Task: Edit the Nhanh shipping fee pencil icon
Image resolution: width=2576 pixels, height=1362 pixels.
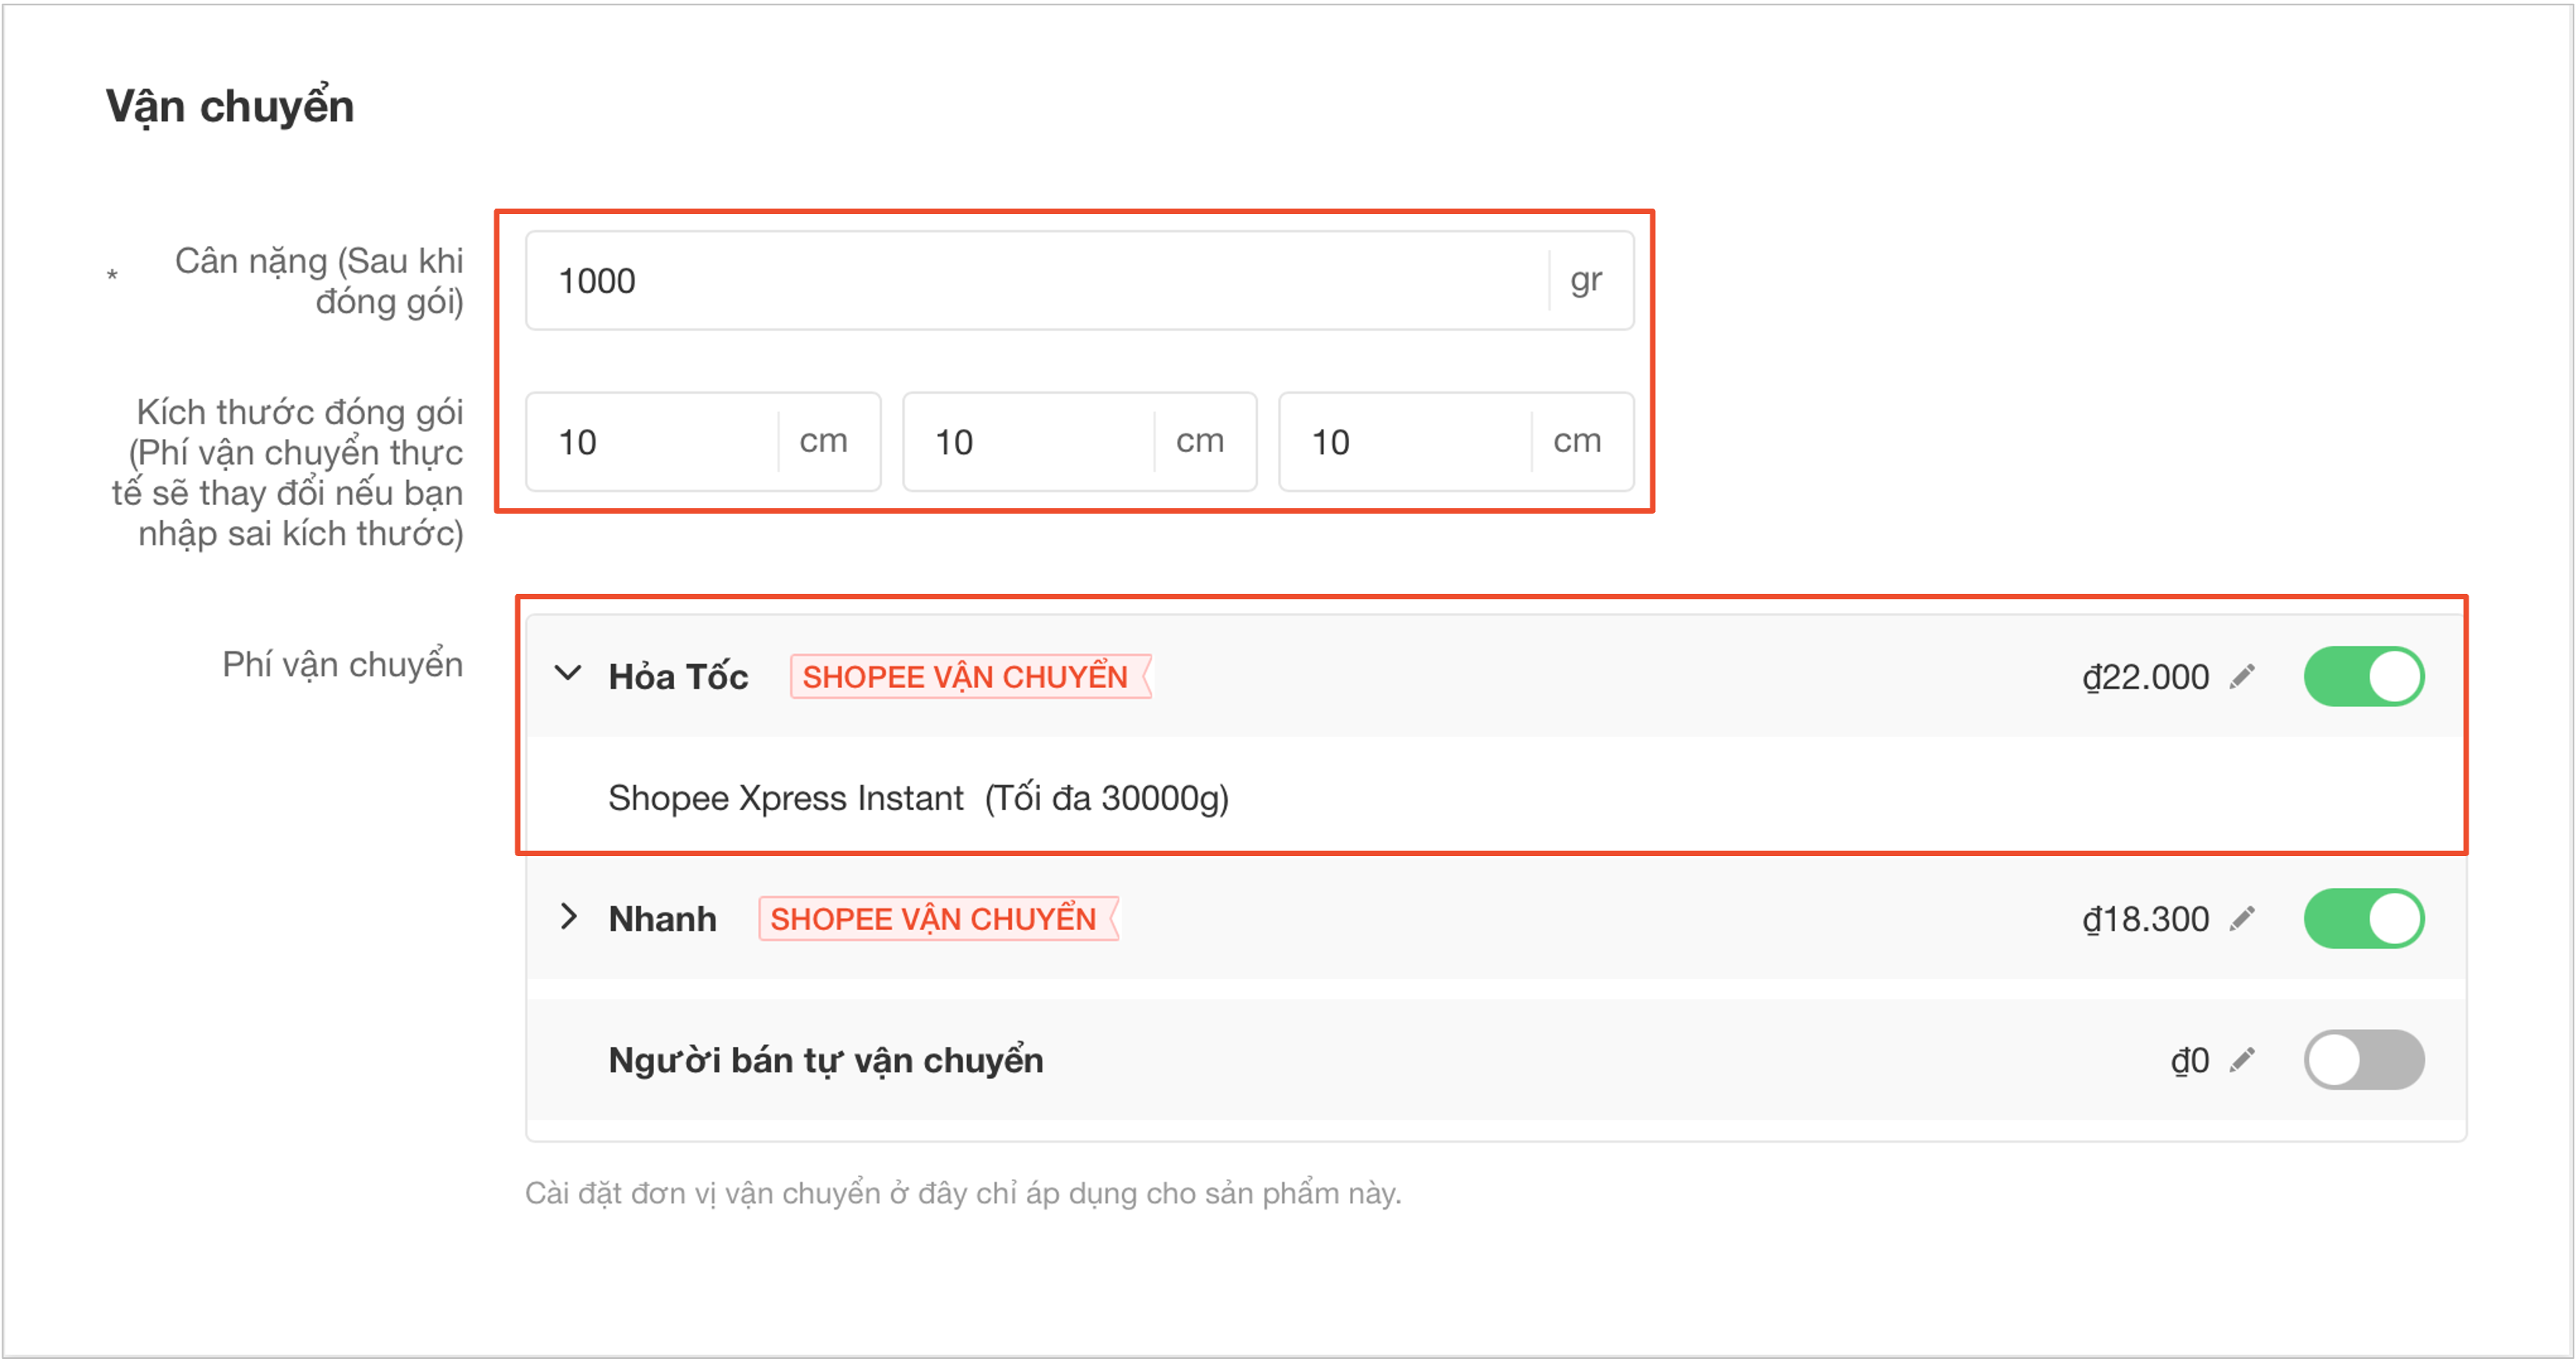Action: point(2243,919)
